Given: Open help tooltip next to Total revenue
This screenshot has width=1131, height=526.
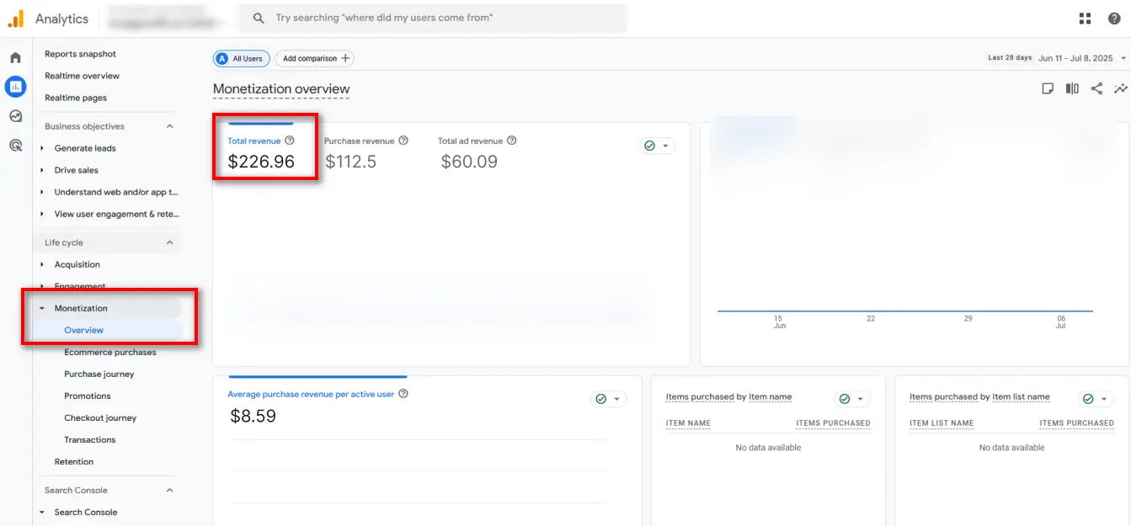Looking at the screenshot, I should click(290, 141).
